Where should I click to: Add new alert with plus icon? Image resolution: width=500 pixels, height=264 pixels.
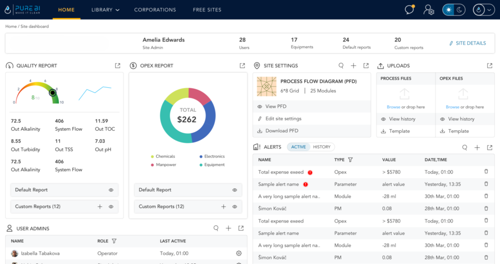coord(477,147)
